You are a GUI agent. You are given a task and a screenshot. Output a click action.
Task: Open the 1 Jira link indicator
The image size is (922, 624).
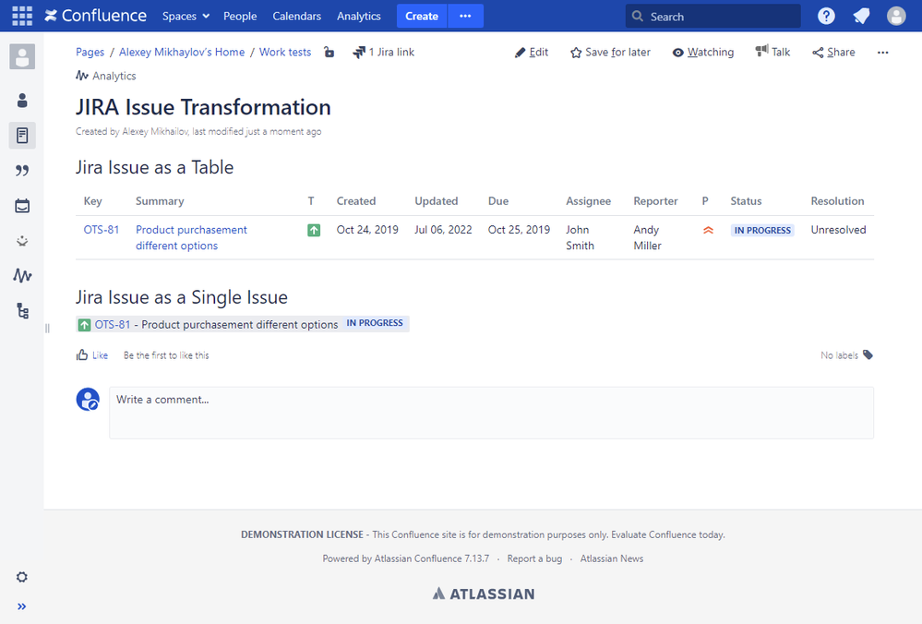[383, 53]
